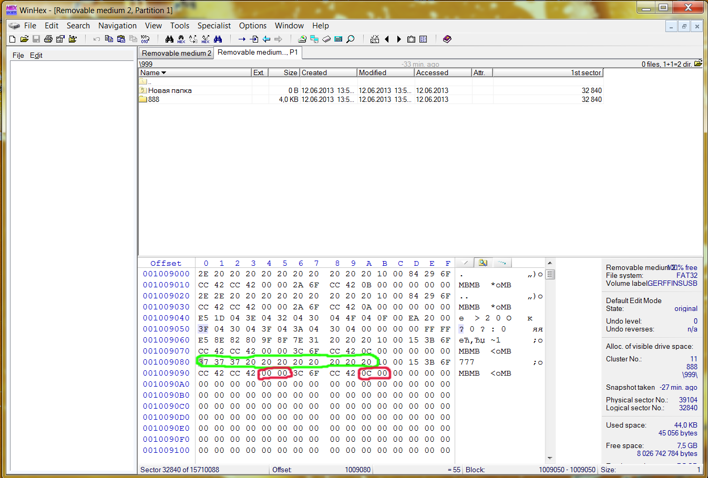The height and width of the screenshot is (478, 708).
Task: Sort by the Accessed column header
Action: (x=443, y=72)
